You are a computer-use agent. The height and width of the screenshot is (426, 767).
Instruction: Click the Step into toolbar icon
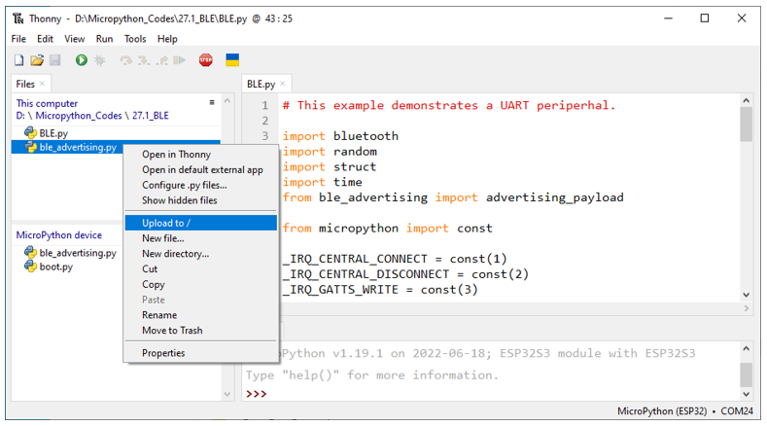[144, 60]
